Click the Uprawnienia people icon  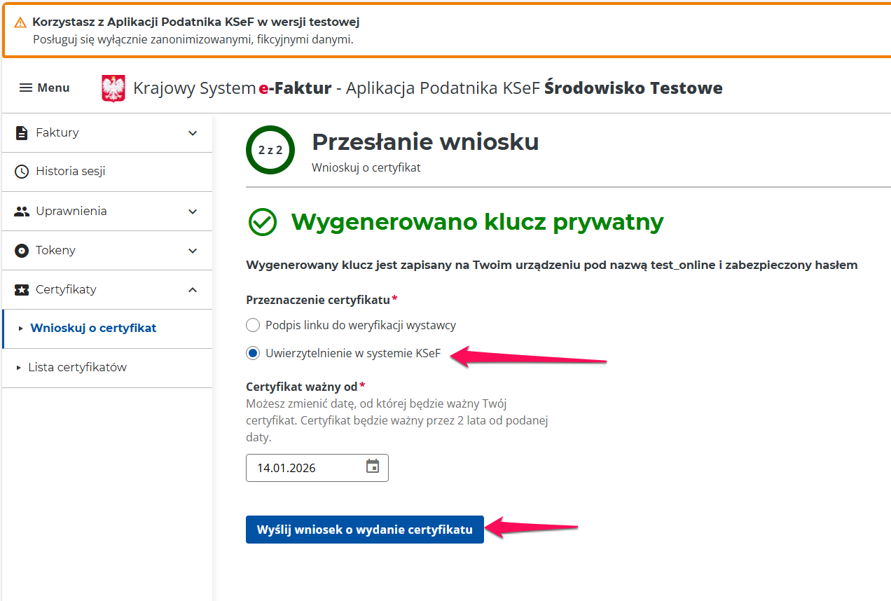[22, 212]
